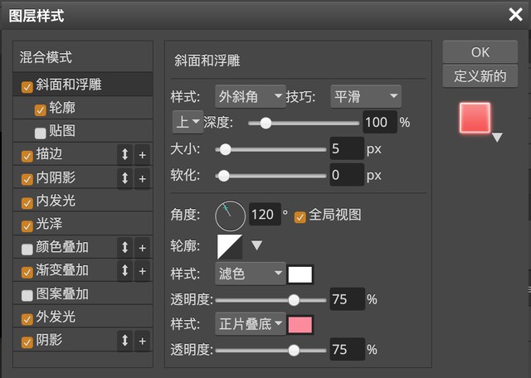This screenshot has height=378, width=531.
Task: Click the reorder arrows icon beside 描边
Action: pyautogui.click(x=124, y=155)
